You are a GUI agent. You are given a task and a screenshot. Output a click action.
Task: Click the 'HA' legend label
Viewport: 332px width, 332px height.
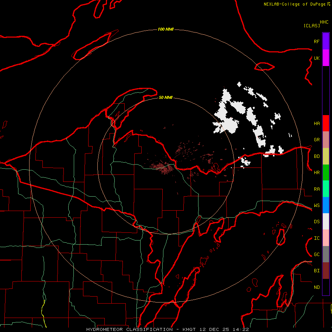click(317, 124)
